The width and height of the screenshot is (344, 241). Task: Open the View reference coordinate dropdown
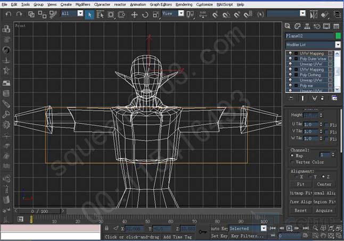click(x=181, y=14)
